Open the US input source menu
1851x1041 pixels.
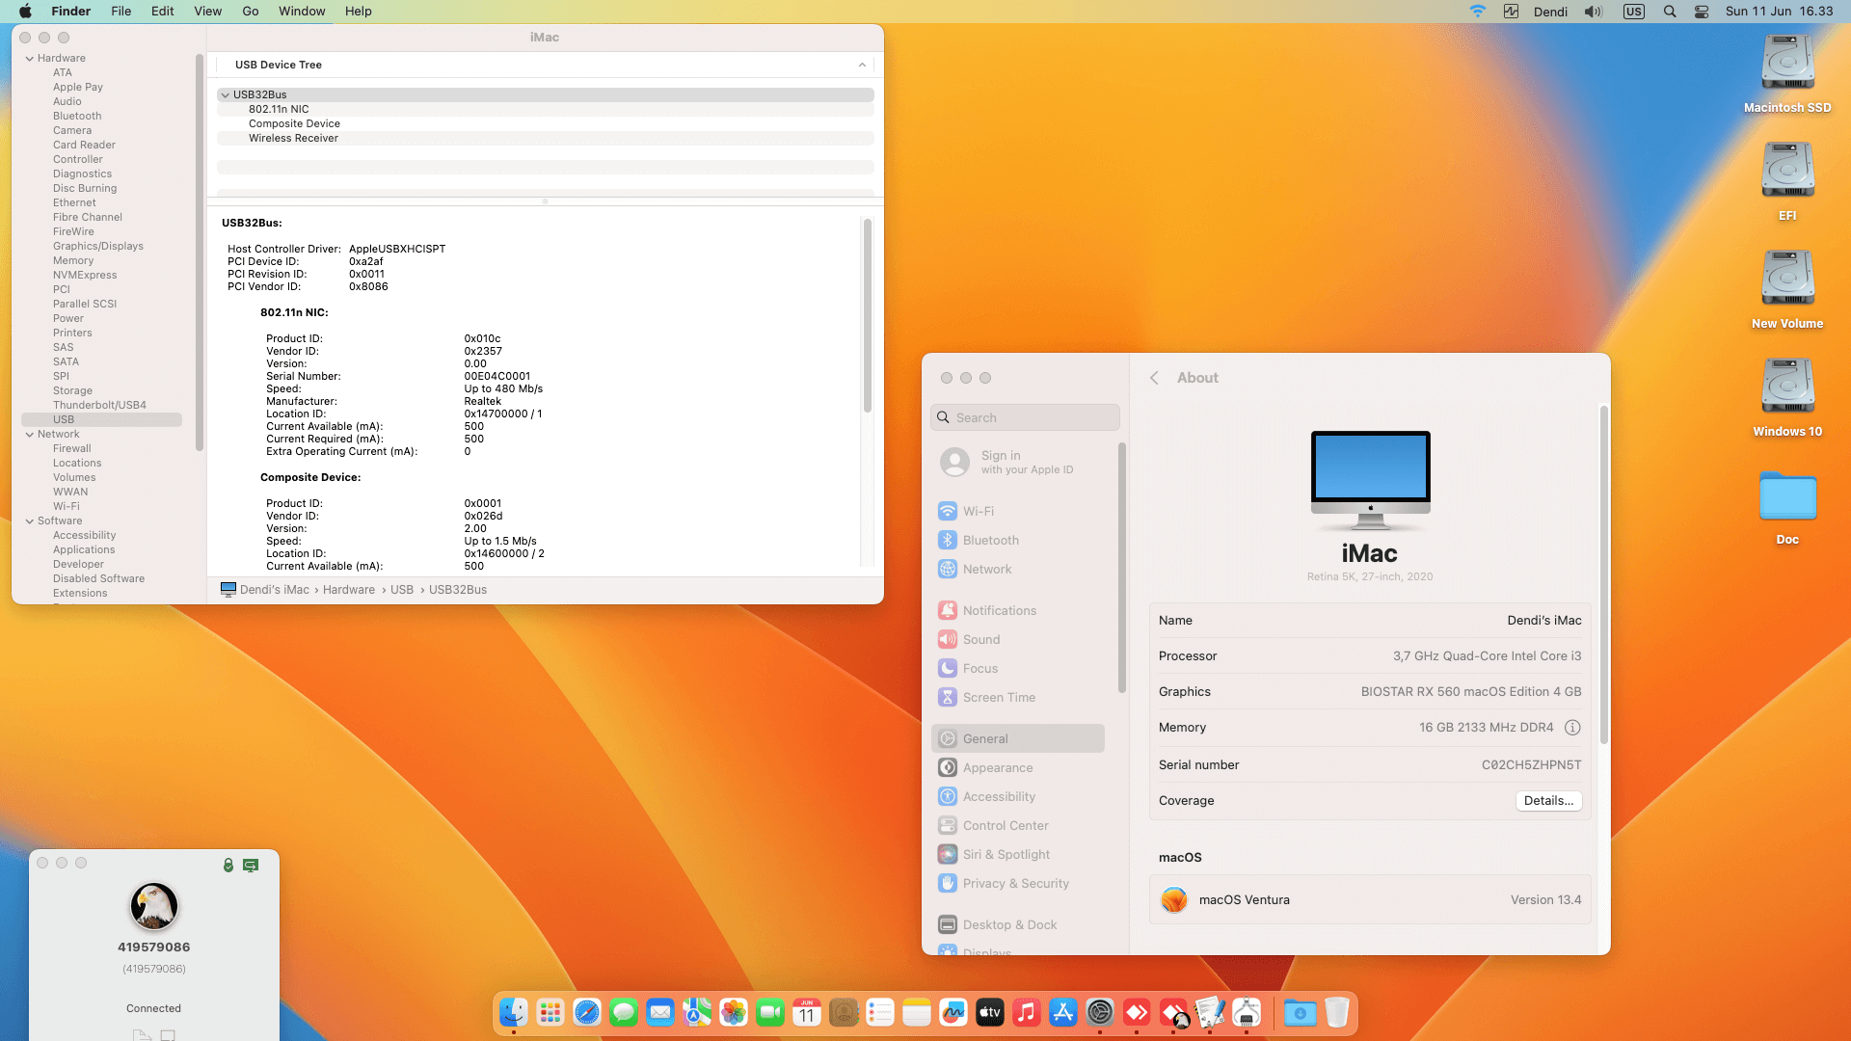1633,12
